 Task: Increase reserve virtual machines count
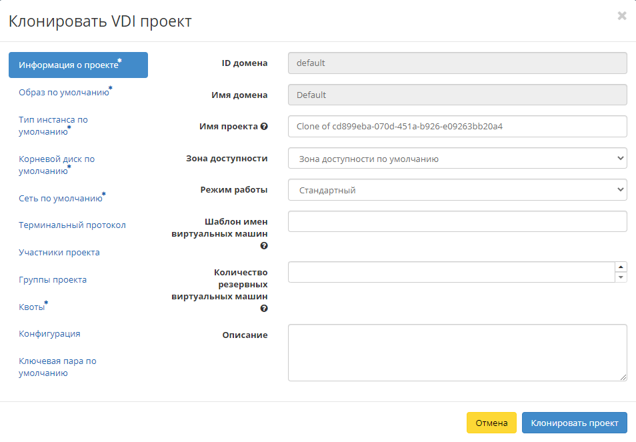pyautogui.click(x=621, y=267)
